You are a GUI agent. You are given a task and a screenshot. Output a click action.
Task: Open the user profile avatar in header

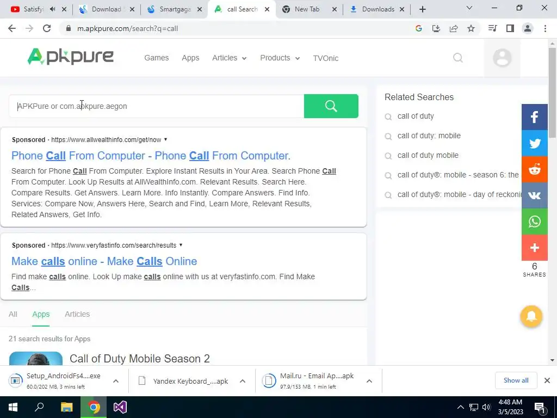(x=502, y=58)
